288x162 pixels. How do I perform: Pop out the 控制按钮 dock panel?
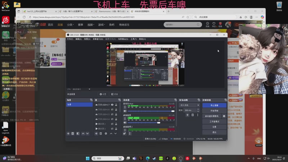[x=226, y=100]
